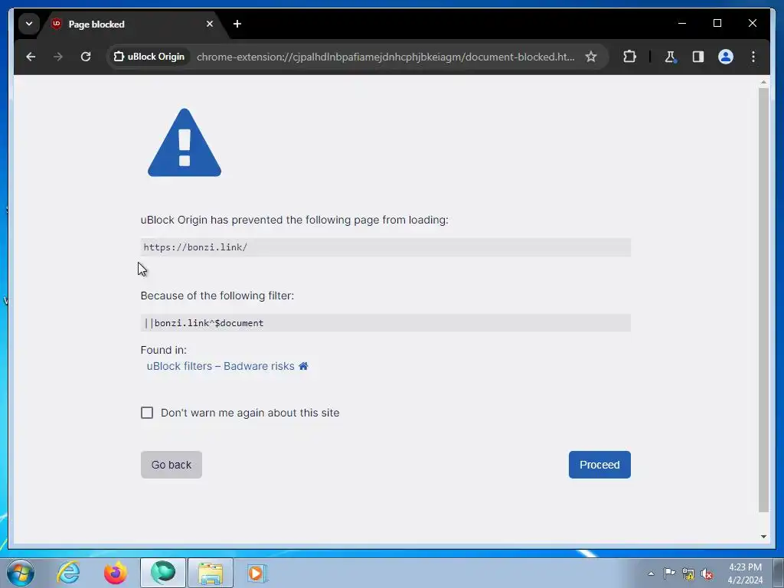Open the Windows Start menu
Image resolution: width=784 pixels, height=588 pixels.
[x=21, y=573]
